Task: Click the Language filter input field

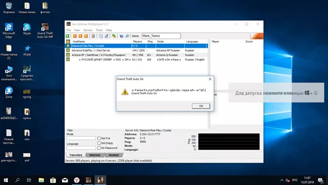Action: click(x=81, y=148)
